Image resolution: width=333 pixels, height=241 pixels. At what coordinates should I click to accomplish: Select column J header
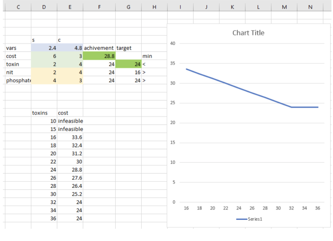tap(206, 7)
